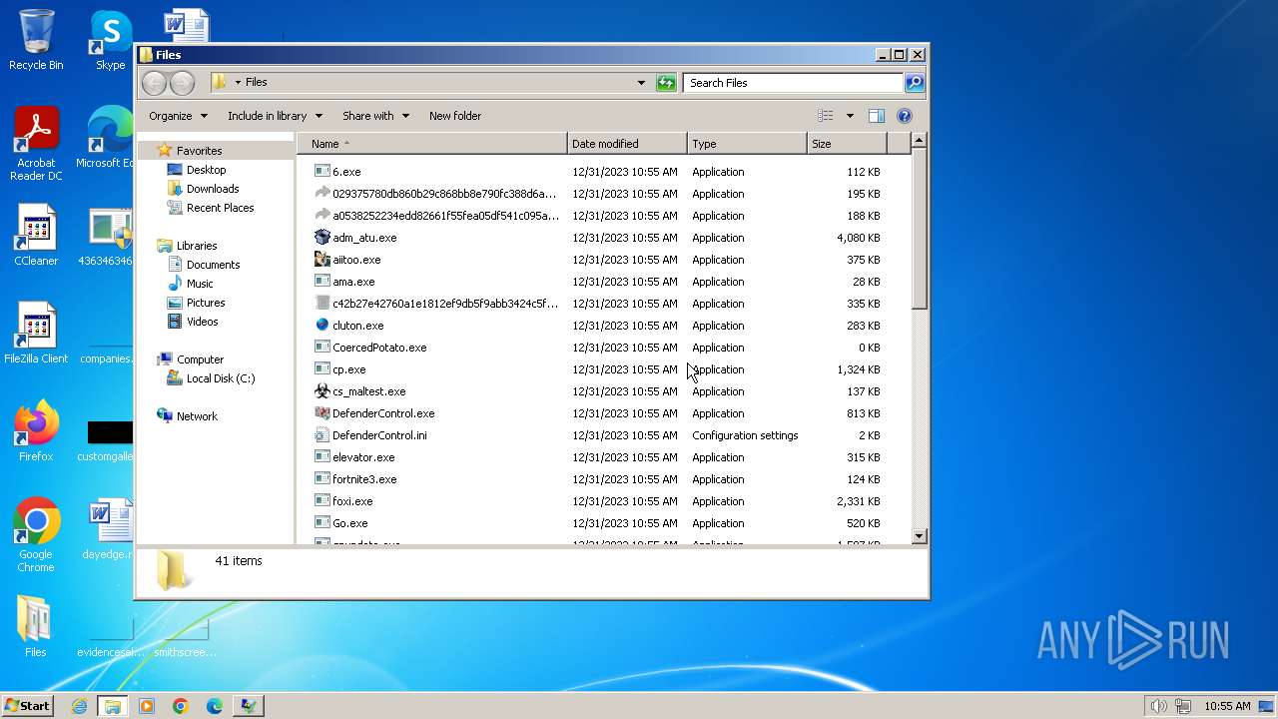Open Acrobat Reader DC desktop shortcut
1278x719 pixels.
[x=36, y=144]
